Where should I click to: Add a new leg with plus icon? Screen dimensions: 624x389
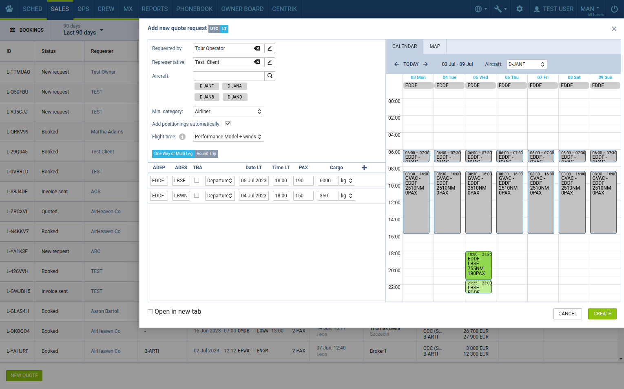364,168
